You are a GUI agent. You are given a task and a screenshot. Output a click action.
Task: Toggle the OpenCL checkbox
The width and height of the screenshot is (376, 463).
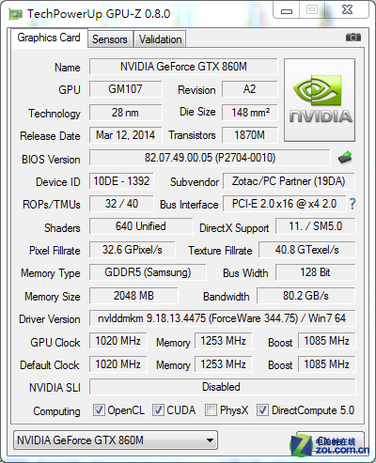pyautogui.click(x=99, y=409)
